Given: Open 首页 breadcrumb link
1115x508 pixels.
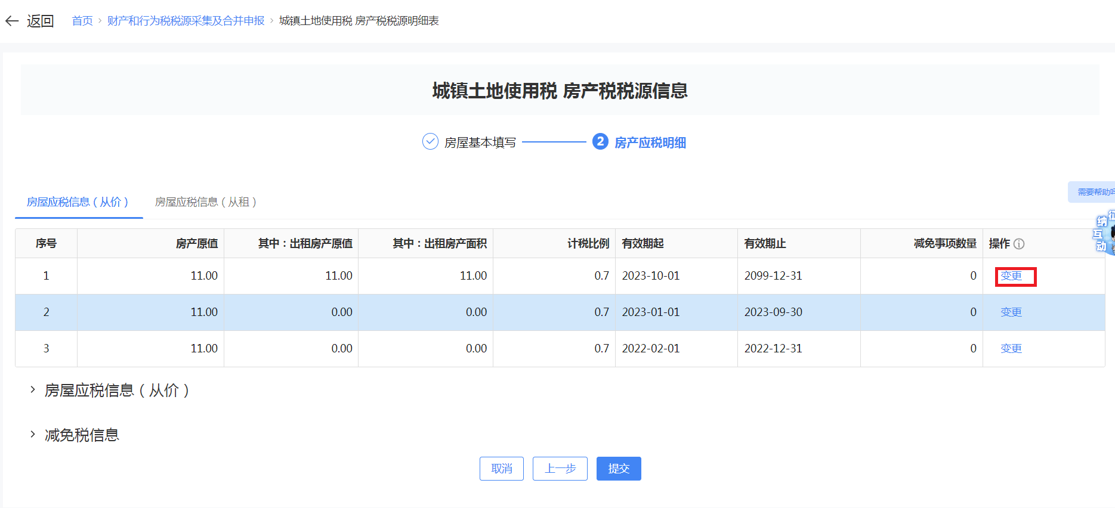Looking at the screenshot, I should (x=82, y=21).
